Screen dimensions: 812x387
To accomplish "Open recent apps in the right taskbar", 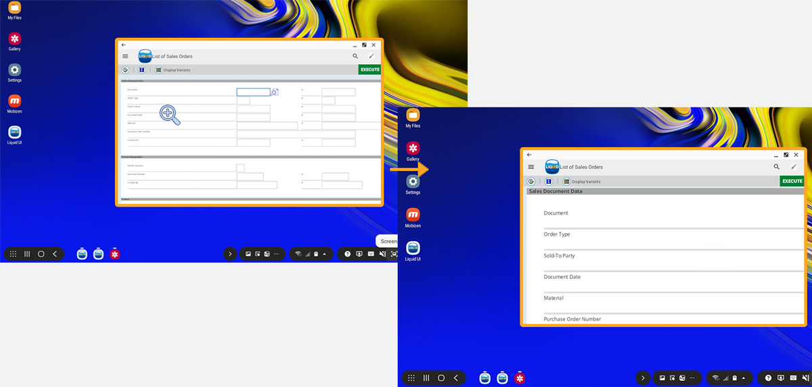I will click(x=427, y=378).
